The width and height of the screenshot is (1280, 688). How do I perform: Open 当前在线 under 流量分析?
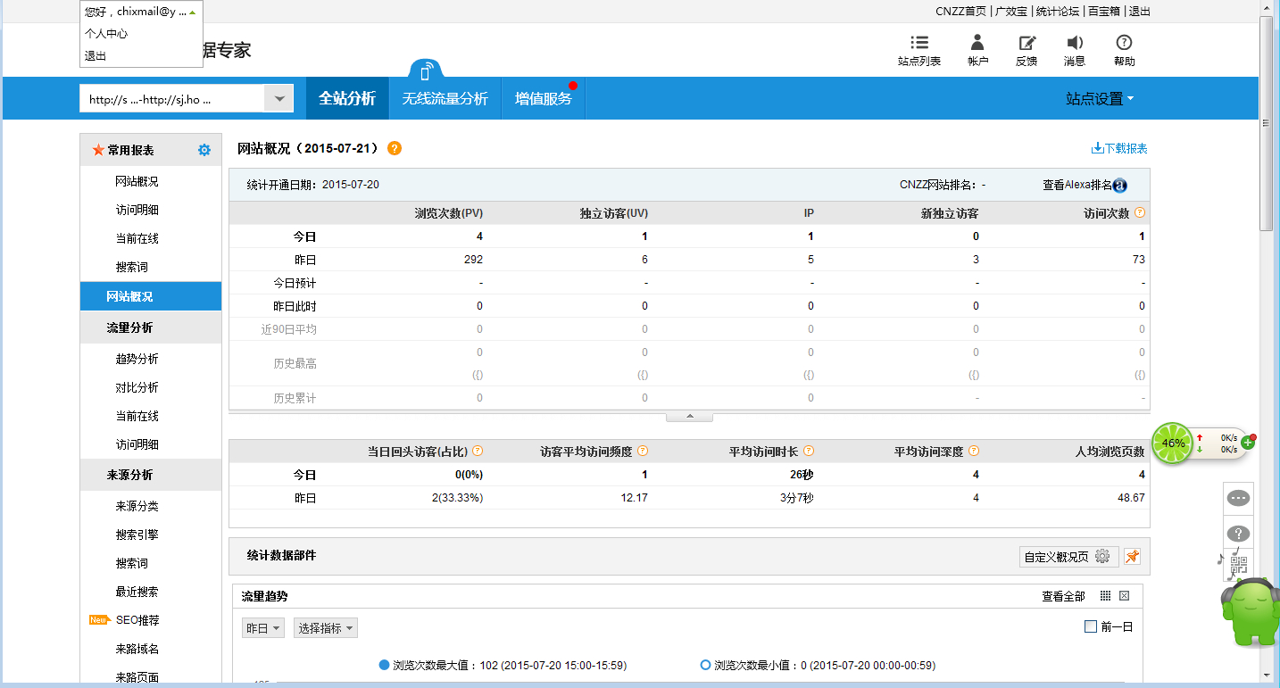click(x=137, y=416)
